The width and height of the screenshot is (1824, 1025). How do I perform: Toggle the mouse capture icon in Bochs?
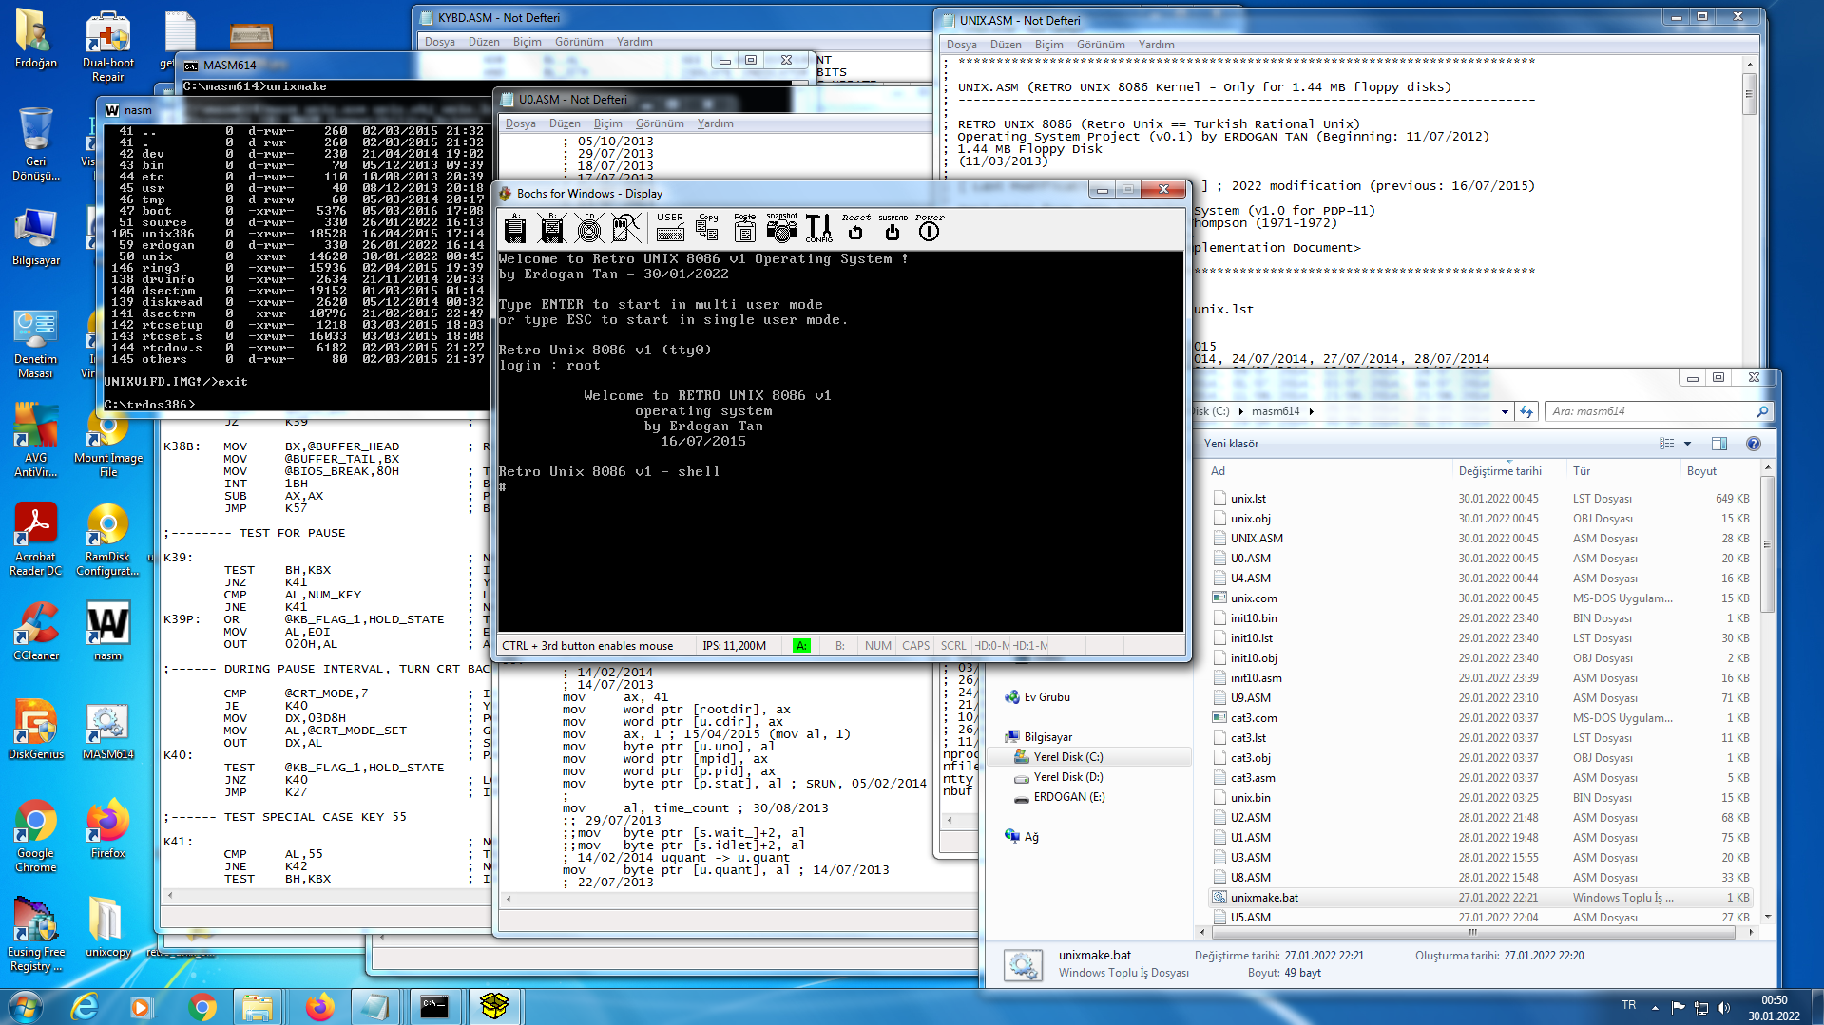pyautogui.click(x=626, y=228)
